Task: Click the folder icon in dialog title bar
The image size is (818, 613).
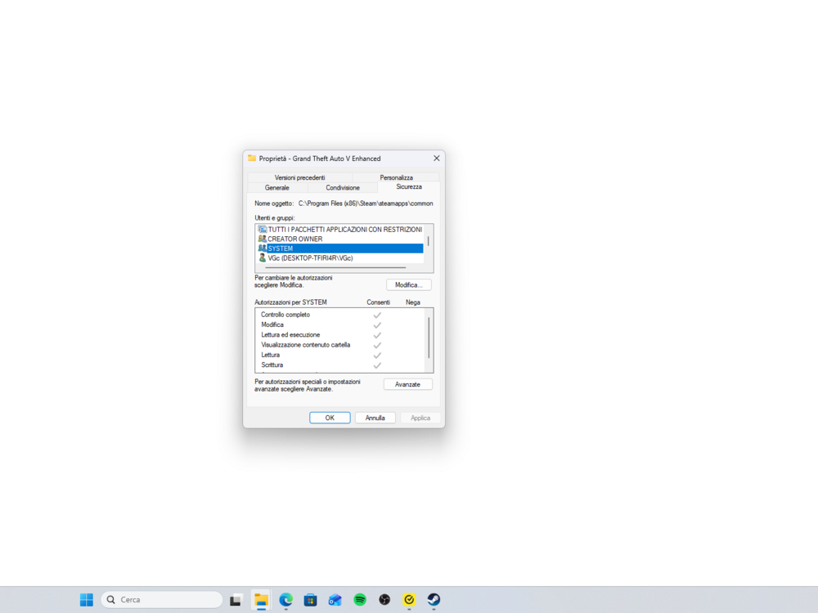Action: pos(252,158)
